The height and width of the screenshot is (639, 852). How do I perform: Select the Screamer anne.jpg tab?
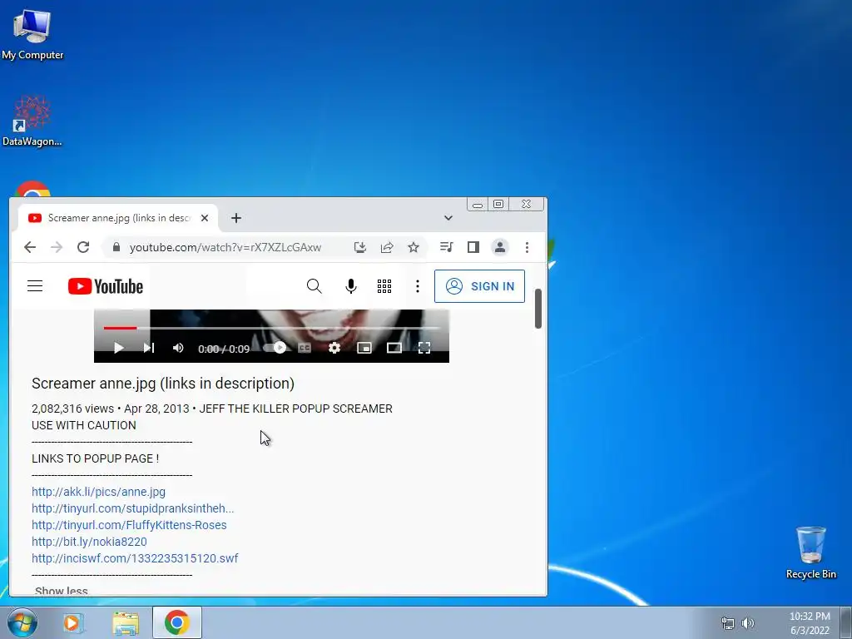point(118,218)
